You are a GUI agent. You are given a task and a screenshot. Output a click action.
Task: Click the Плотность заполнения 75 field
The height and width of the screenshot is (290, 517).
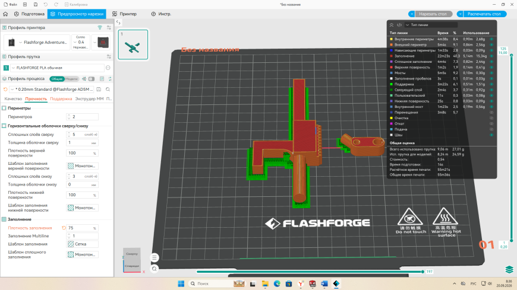(82, 228)
